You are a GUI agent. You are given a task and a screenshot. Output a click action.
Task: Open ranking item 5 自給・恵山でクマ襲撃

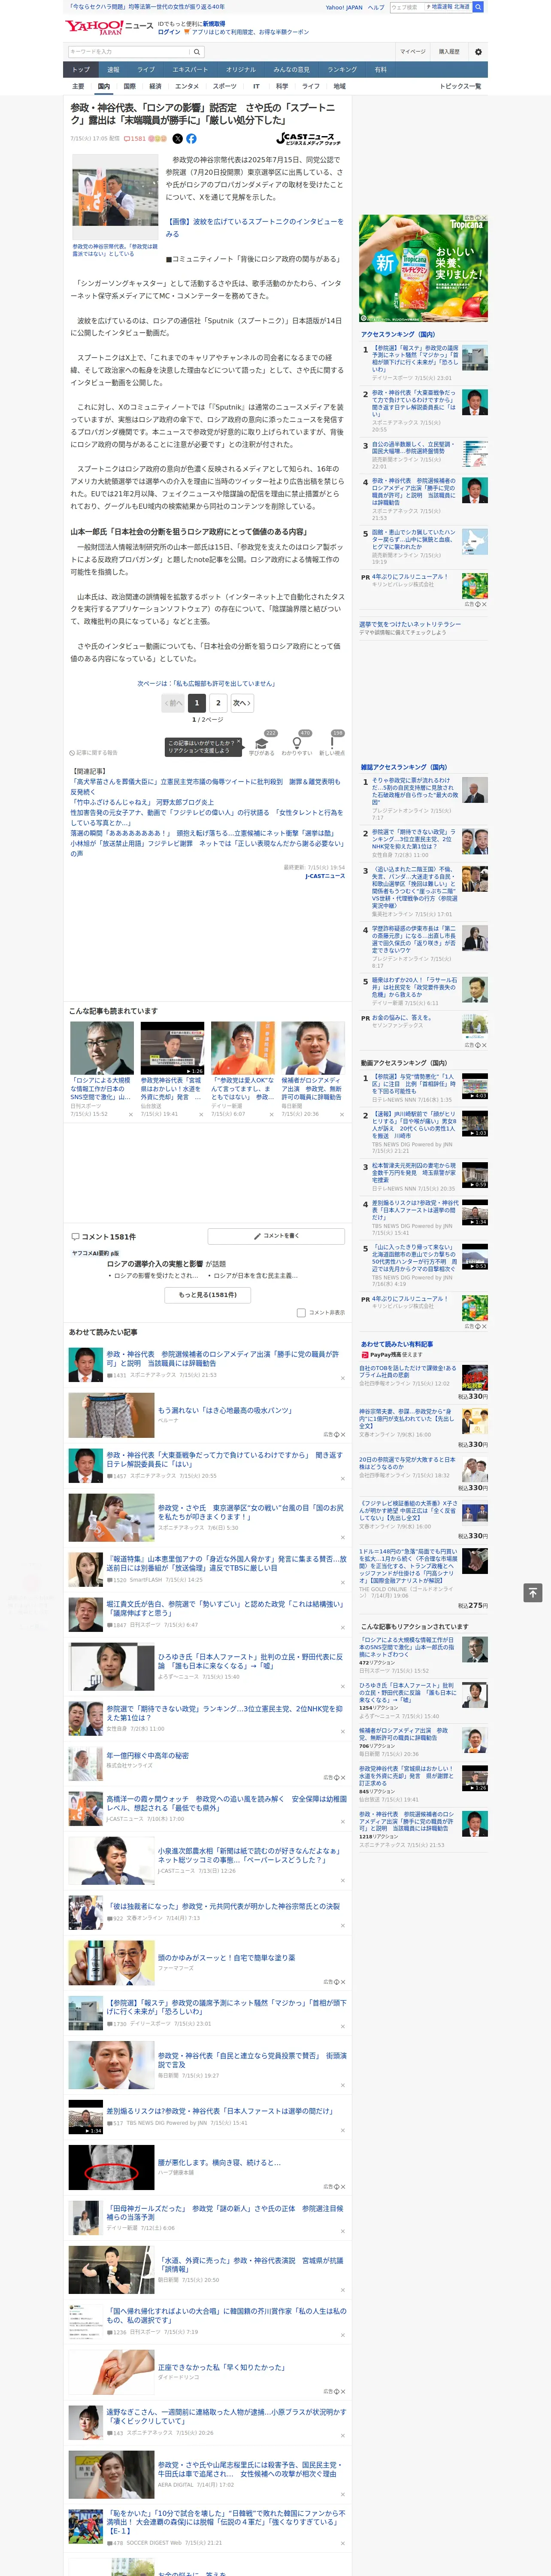415,541
